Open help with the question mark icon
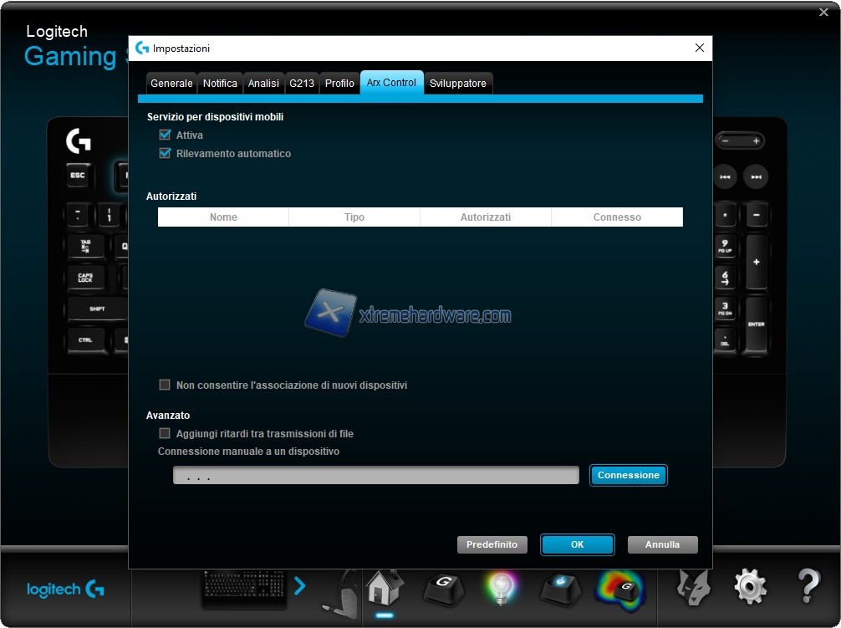 [808, 588]
